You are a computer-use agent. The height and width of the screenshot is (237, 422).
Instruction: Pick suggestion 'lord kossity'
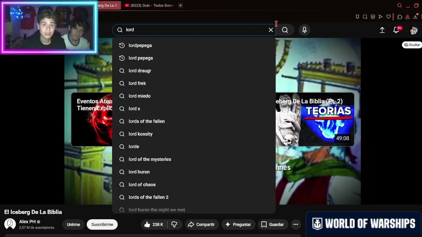click(x=194, y=134)
